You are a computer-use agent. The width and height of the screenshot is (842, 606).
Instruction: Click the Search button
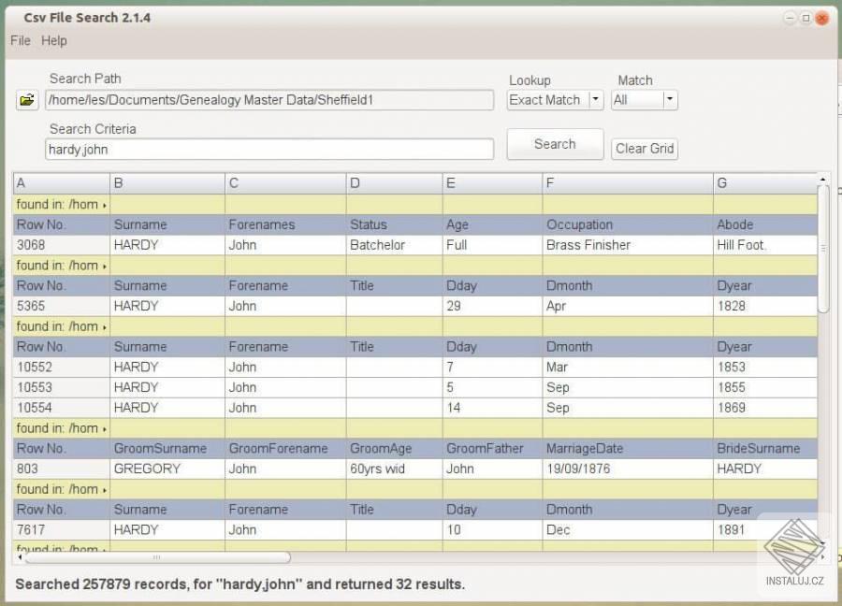pyautogui.click(x=555, y=144)
